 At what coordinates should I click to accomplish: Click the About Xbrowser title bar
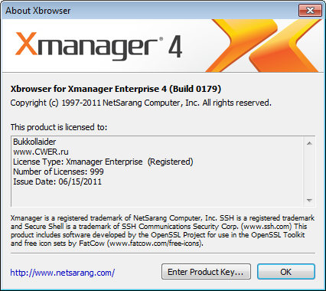pos(149,11)
